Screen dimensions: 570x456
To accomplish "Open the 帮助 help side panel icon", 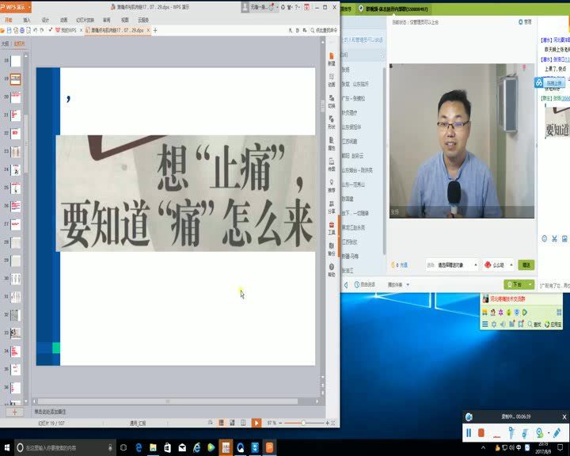I will (332, 270).
